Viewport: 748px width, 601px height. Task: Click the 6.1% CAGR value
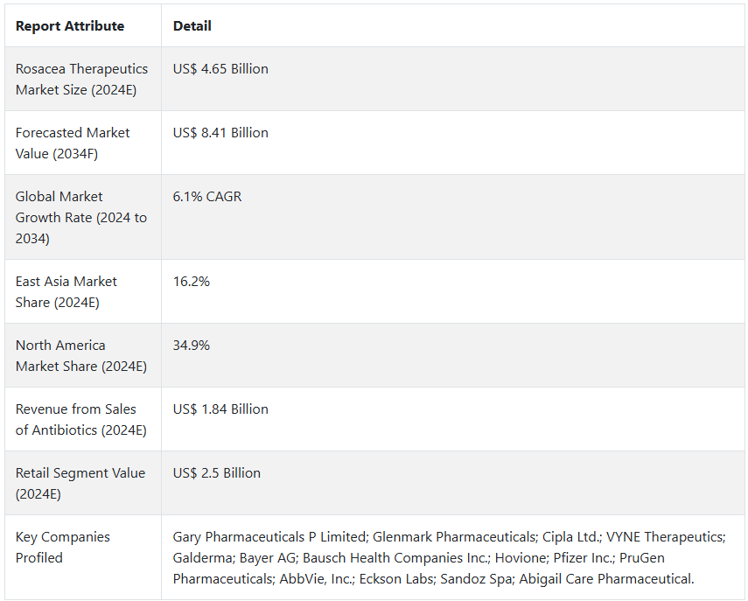point(207,197)
